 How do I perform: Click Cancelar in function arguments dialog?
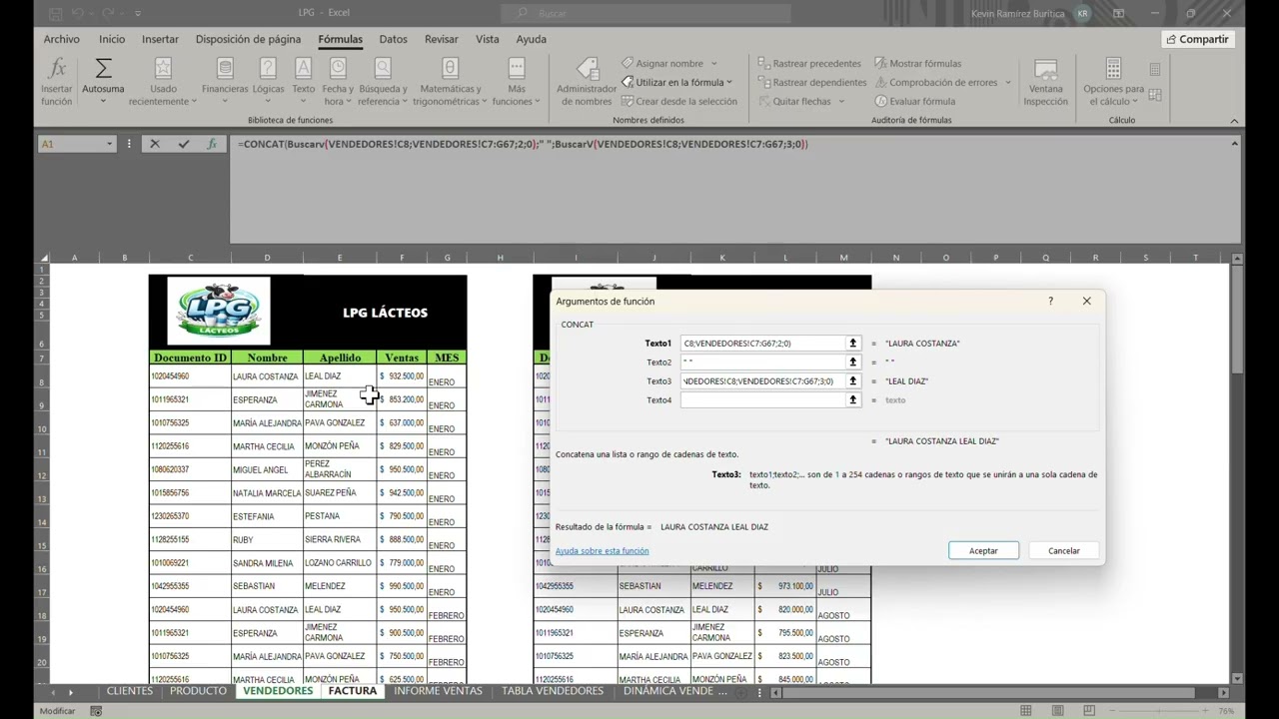tap(1063, 551)
